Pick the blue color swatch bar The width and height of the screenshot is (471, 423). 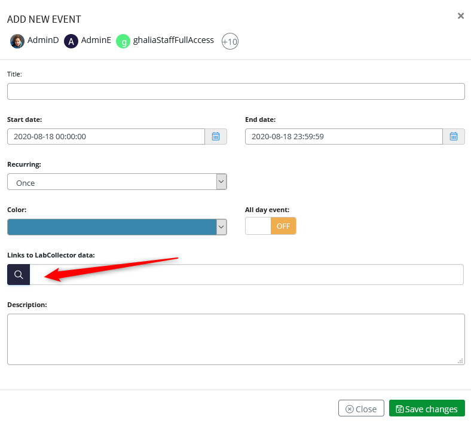[x=112, y=227]
